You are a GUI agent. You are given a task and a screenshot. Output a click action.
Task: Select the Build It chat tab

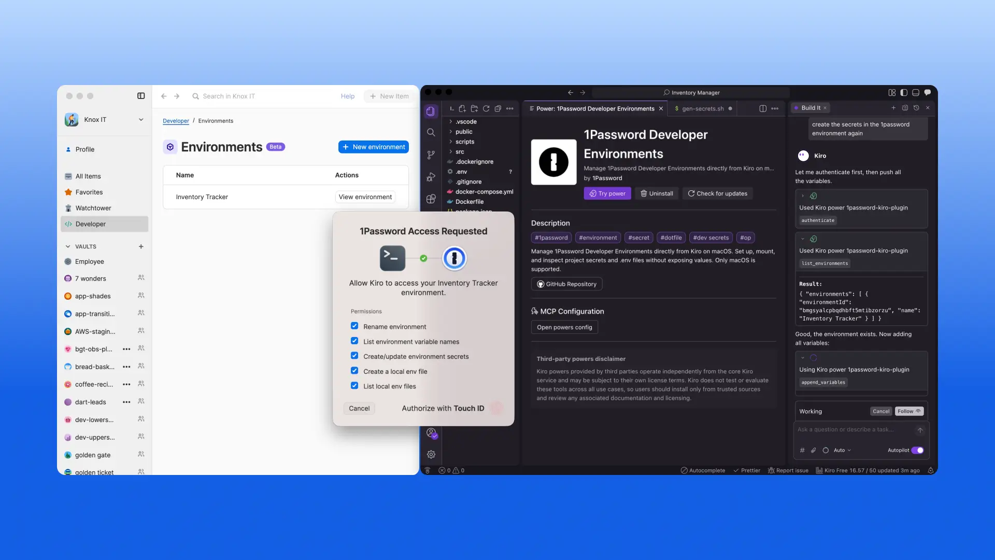point(811,108)
